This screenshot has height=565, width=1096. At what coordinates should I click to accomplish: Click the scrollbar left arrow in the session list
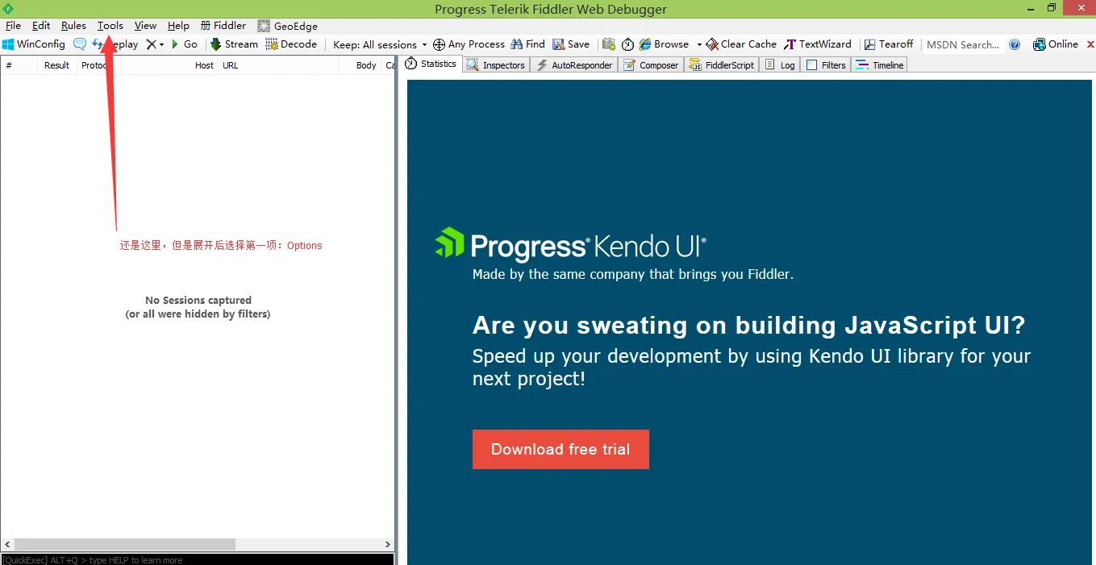6,545
